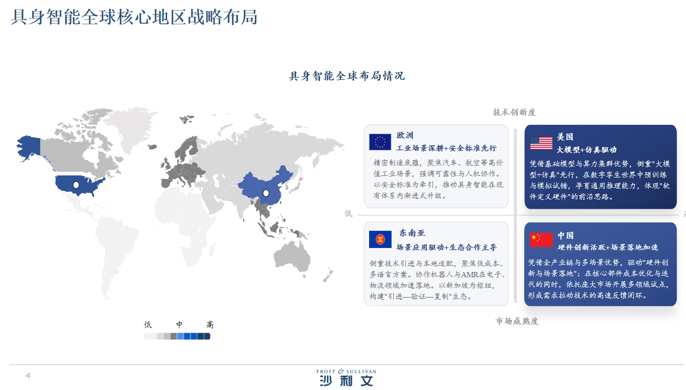Click the China flag icon

[x=541, y=240]
